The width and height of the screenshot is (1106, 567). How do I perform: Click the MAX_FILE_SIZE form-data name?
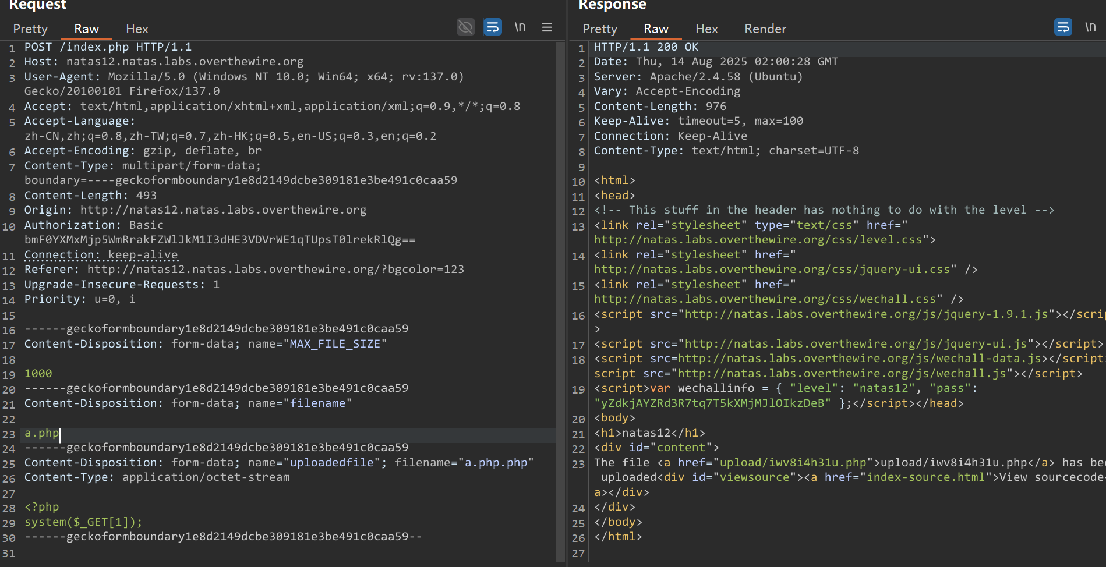pos(335,343)
